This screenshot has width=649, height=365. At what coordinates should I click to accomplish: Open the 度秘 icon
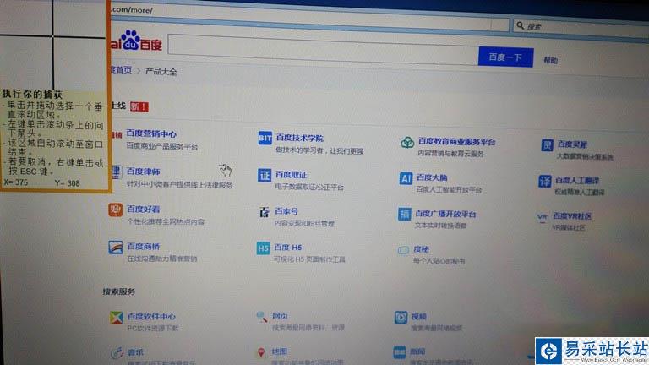pos(404,250)
